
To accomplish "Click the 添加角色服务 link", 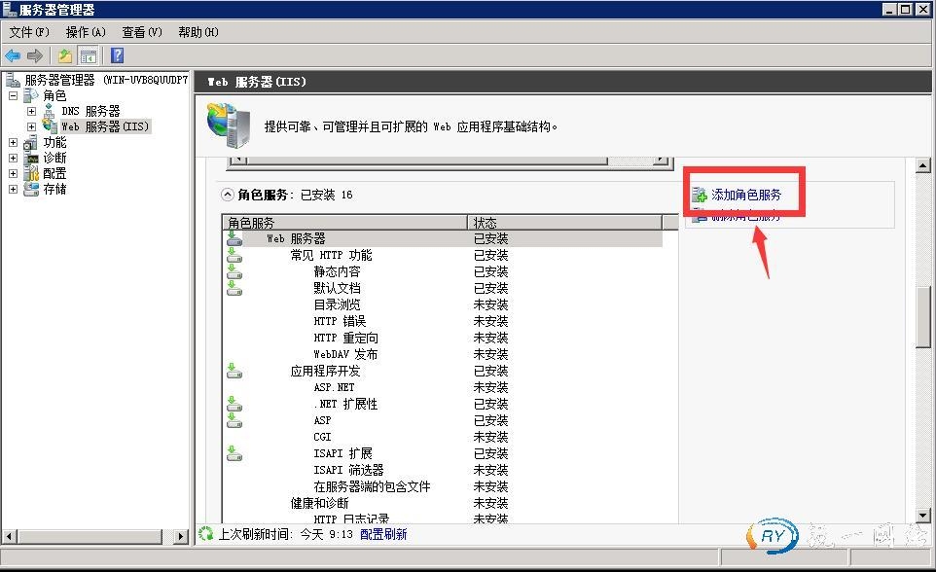I will [746, 196].
